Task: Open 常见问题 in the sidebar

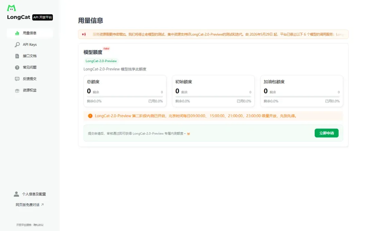Action: pos(30,68)
